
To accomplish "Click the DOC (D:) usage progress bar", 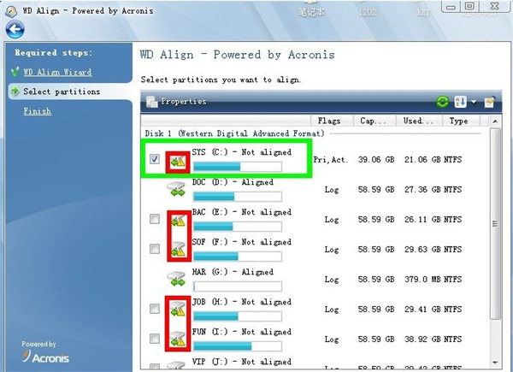I will pyautogui.click(x=238, y=197).
